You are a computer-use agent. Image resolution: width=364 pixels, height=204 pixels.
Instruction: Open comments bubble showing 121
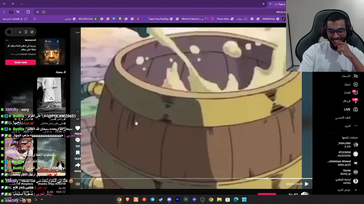(x=78, y=140)
